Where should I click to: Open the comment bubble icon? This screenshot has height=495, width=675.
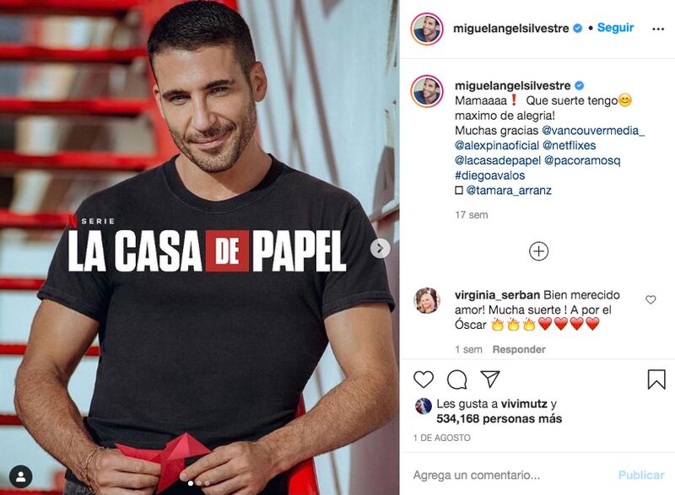[456, 379]
